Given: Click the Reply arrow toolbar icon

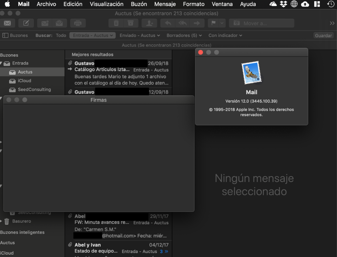Looking at the screenshot, I should tap(168, 23).
